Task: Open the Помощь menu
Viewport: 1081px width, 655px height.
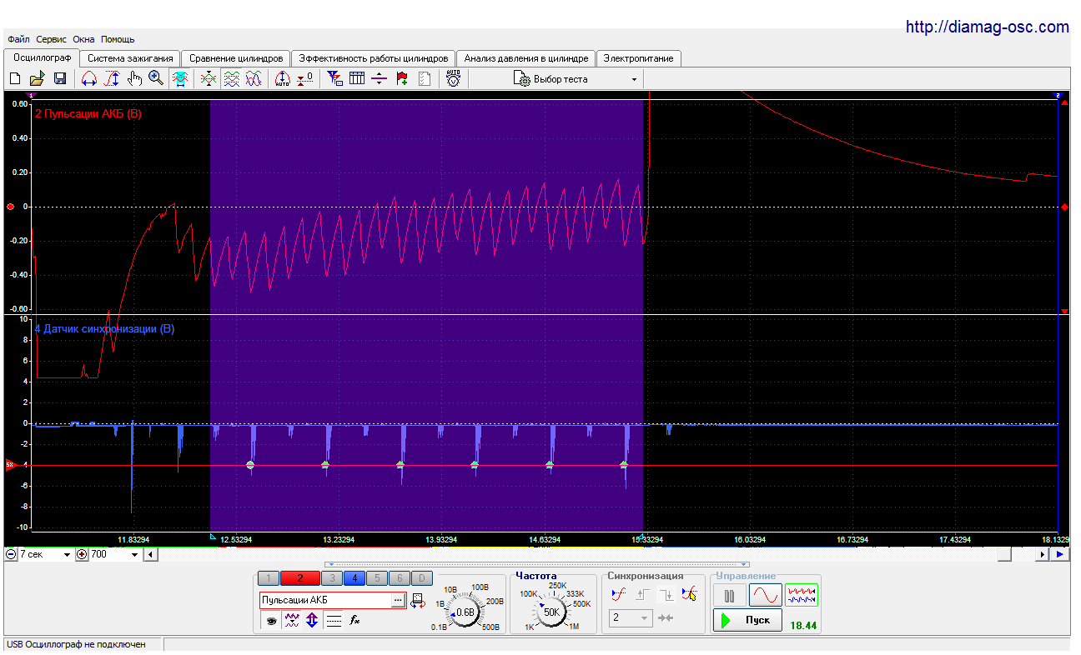Action: (x=118, y=39)
